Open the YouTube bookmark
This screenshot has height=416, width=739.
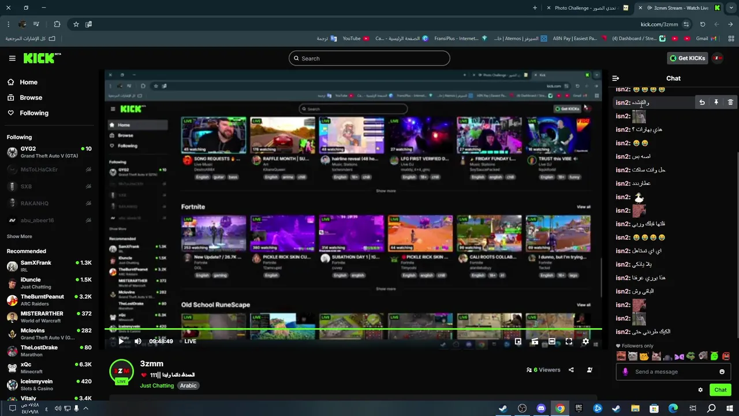click(356, 39)
